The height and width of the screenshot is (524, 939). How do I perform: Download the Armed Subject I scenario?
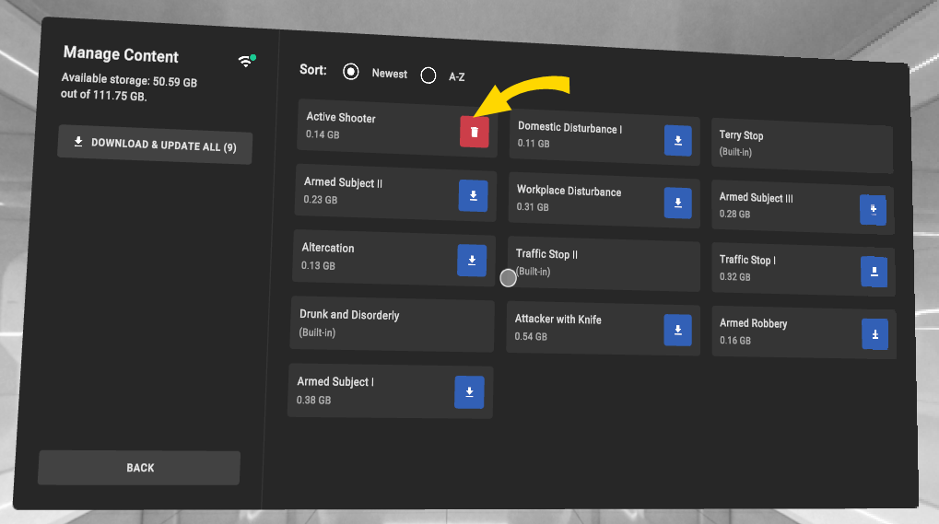[468, 392]
